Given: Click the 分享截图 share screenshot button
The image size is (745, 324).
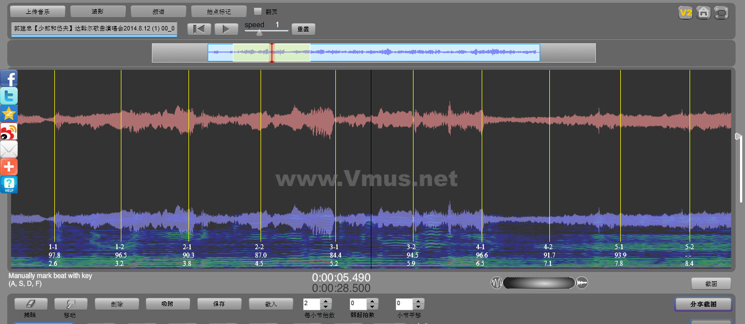Looking at the screenshot, I should click(703, 304).
